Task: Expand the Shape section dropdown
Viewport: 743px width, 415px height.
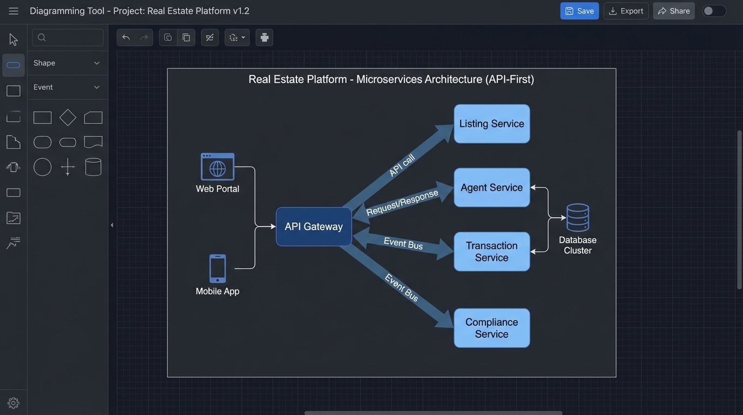Action: point(97,63)
